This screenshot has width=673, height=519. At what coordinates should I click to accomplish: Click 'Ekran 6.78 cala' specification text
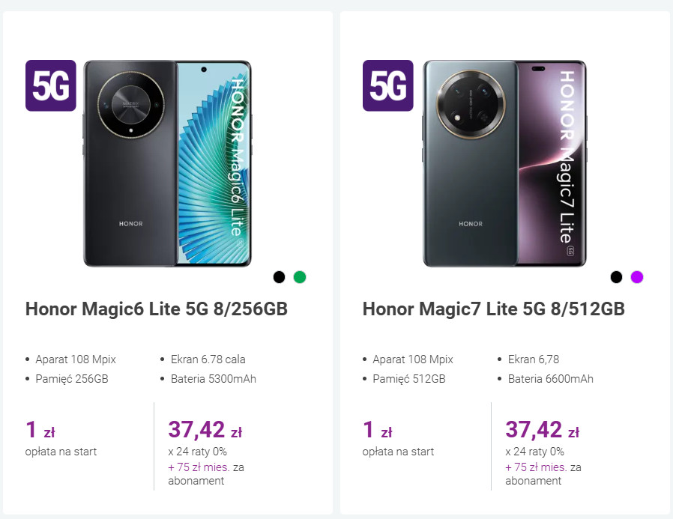(208, 359)
